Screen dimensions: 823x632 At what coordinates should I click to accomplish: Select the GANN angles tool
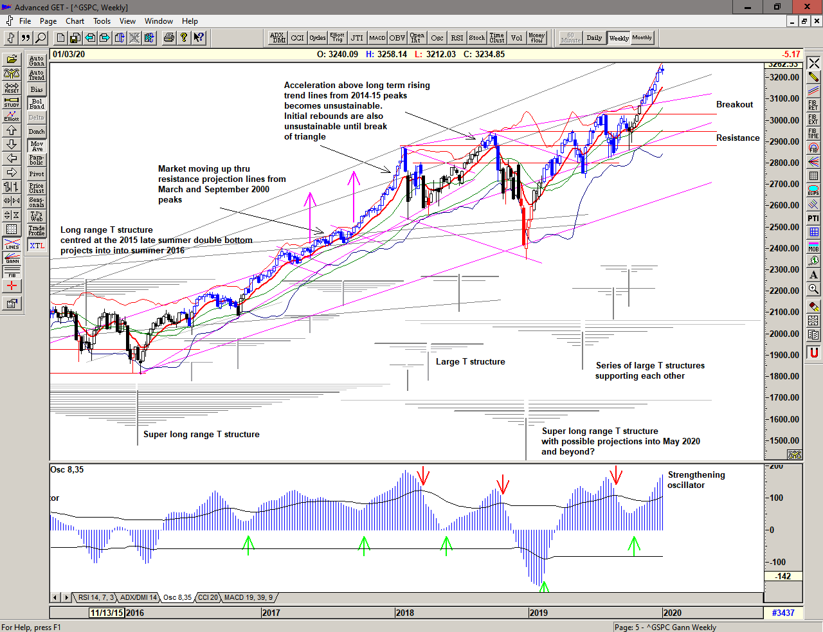(12, 258)
